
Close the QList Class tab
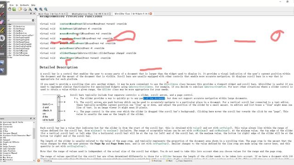[x=67, y=14]
